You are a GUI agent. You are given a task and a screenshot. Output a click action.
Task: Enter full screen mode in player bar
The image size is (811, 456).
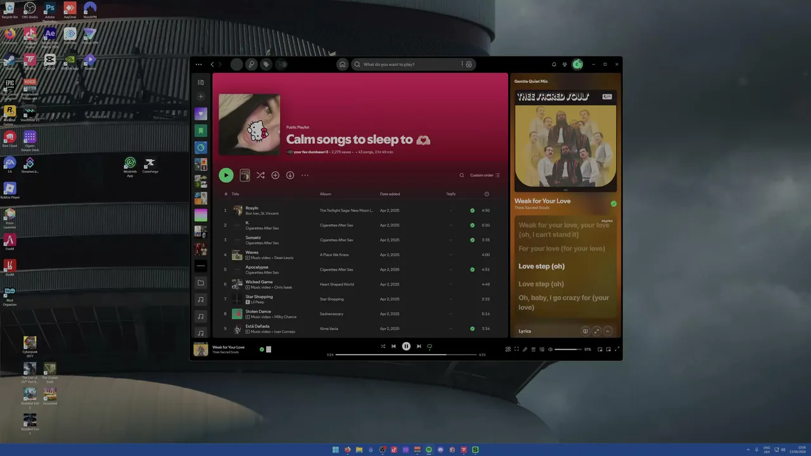tap(616, 349)
